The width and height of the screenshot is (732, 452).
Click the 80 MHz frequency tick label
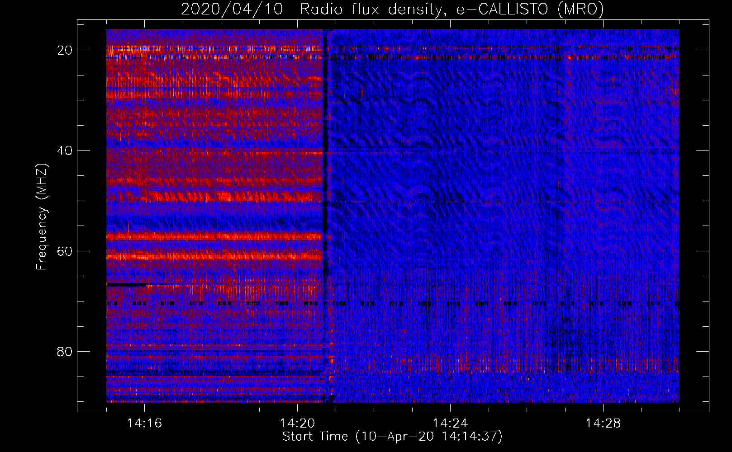[65, 352]
